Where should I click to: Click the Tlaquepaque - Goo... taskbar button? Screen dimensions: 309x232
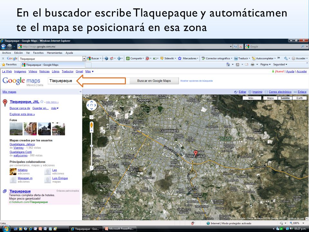pos(86,229)
